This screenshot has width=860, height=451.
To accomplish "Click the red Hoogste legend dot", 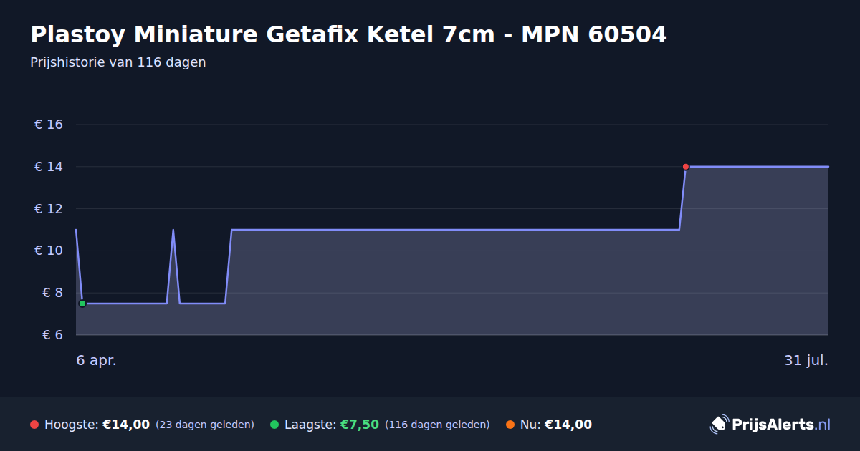I will [34, 425].
